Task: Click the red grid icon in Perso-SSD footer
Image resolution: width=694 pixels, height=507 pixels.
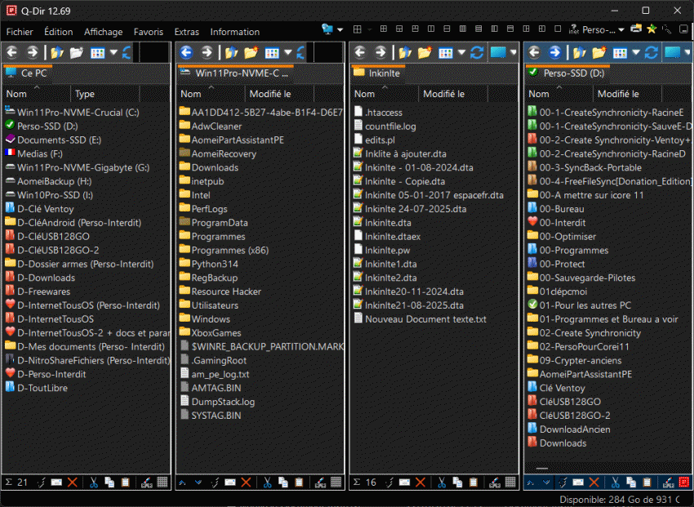Action: 684,483
